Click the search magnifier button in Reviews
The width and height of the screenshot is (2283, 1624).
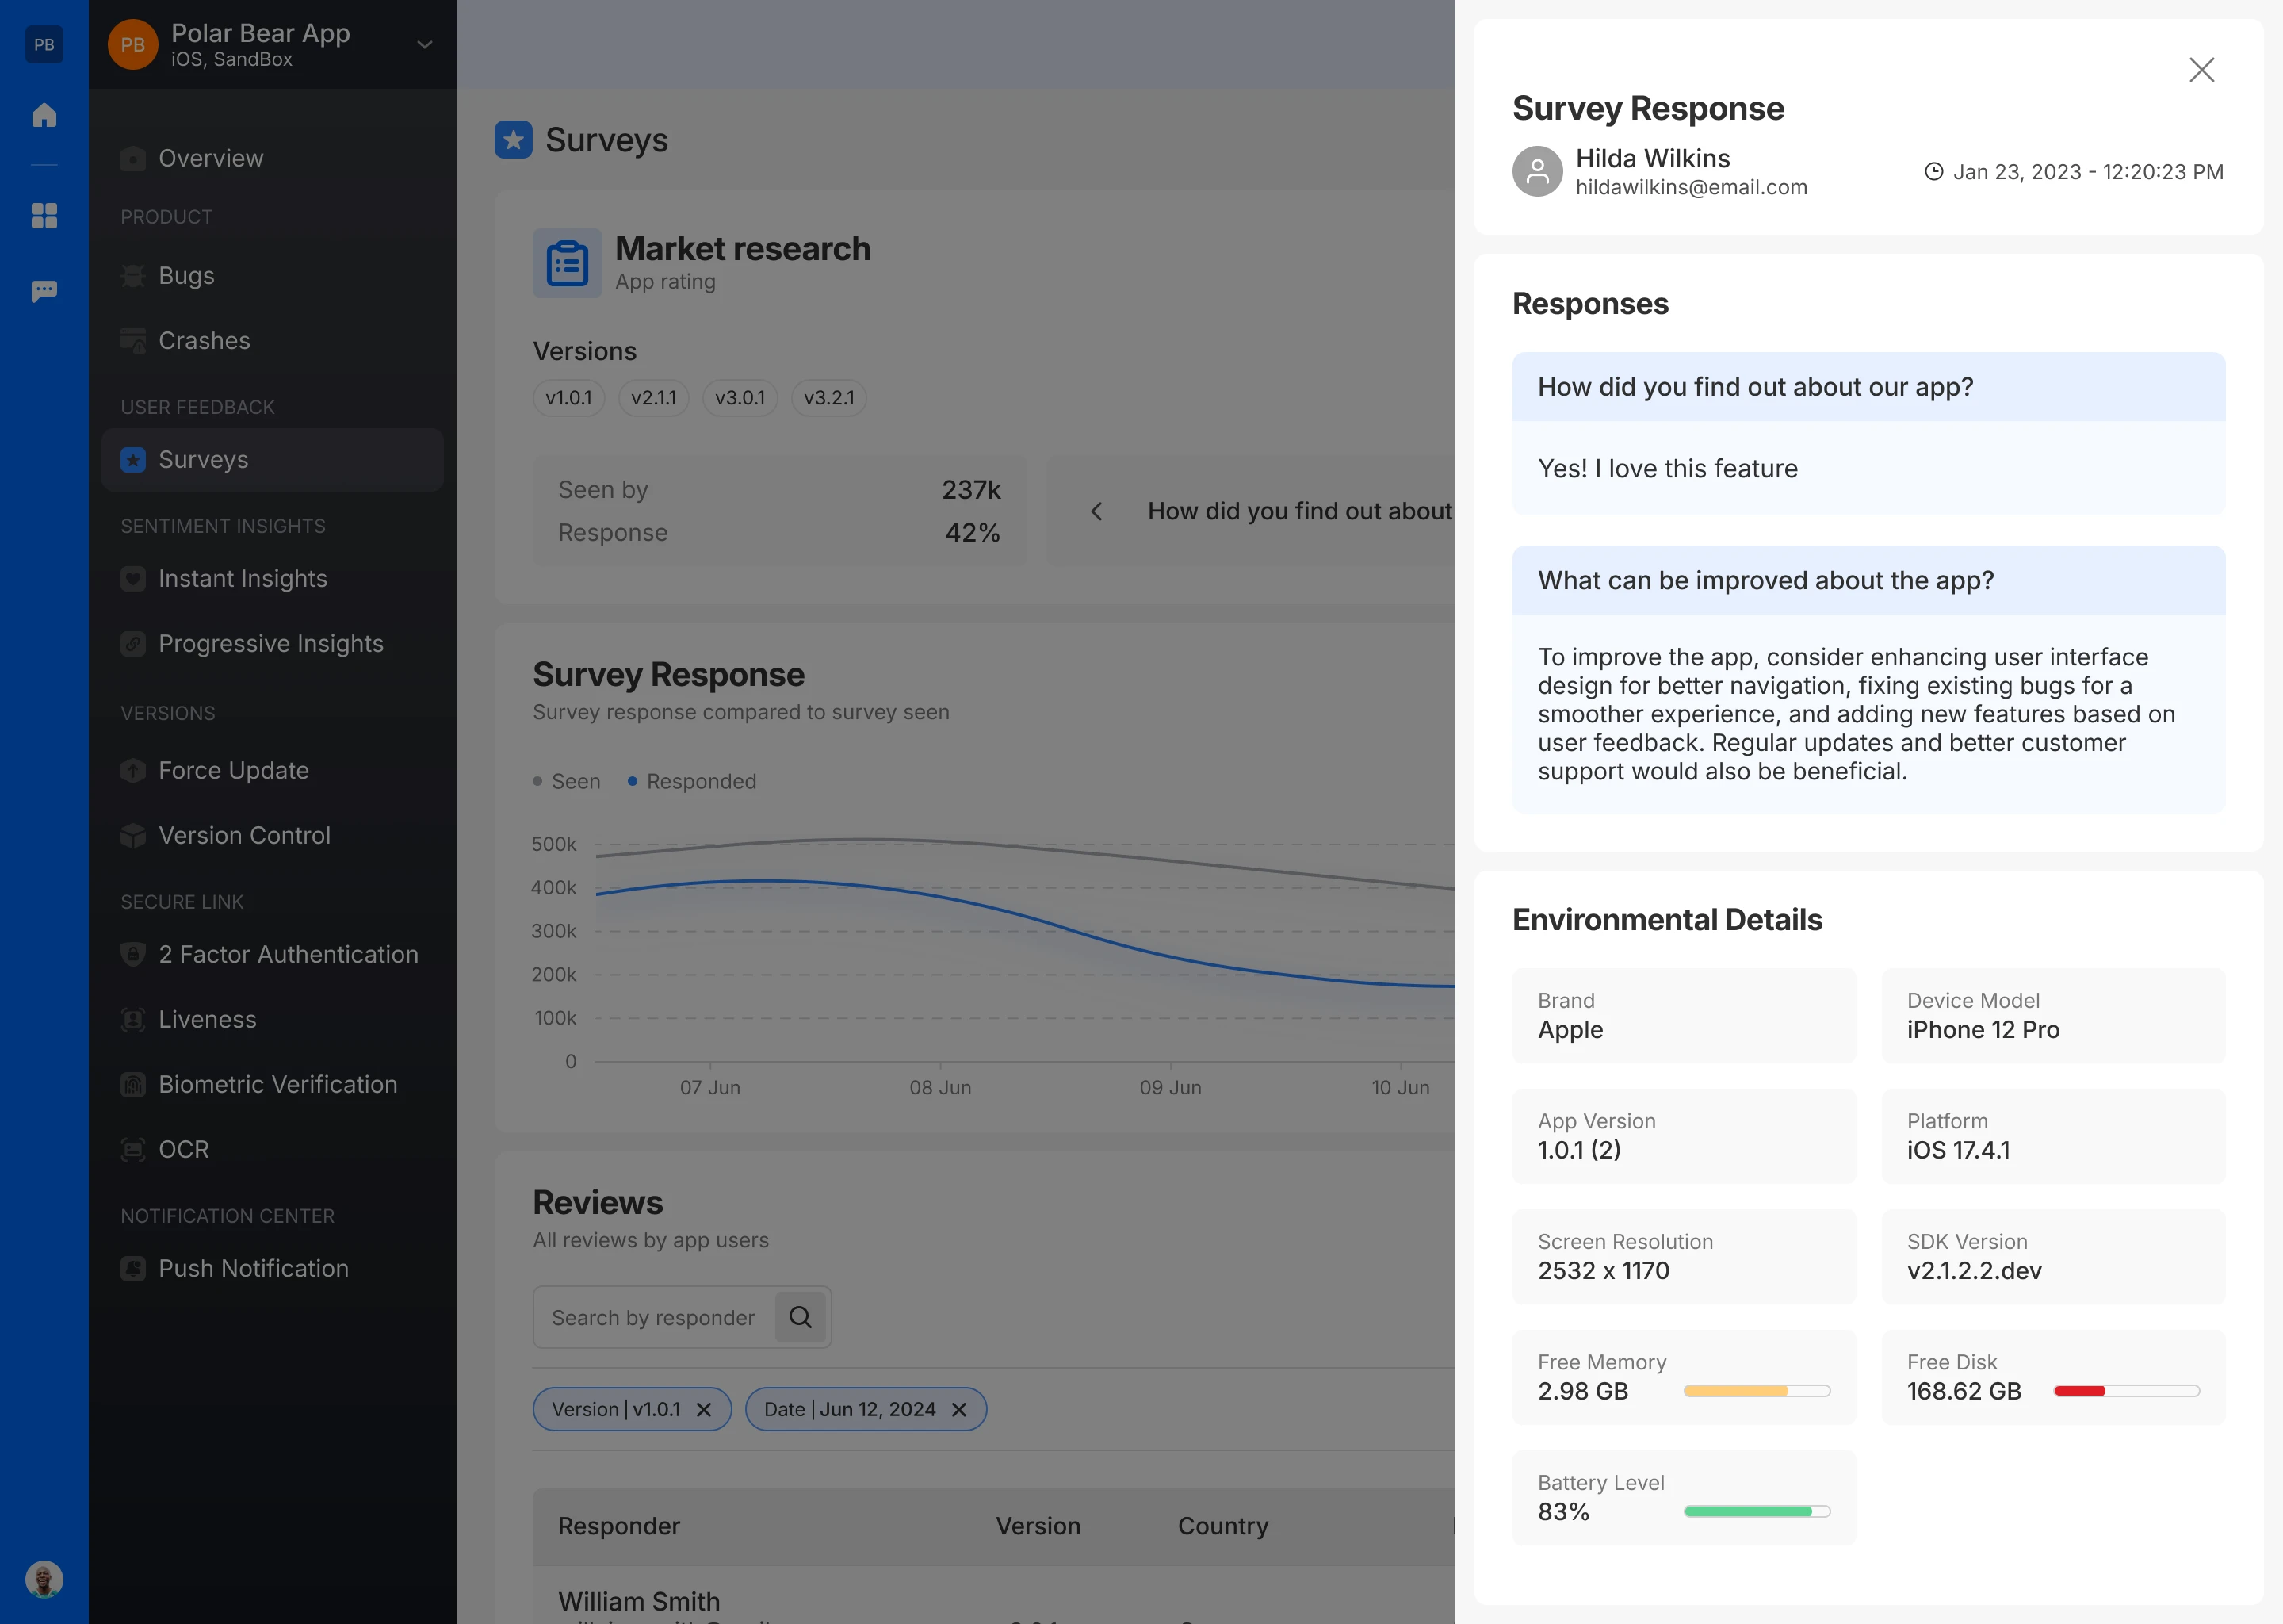[800, 1317]
